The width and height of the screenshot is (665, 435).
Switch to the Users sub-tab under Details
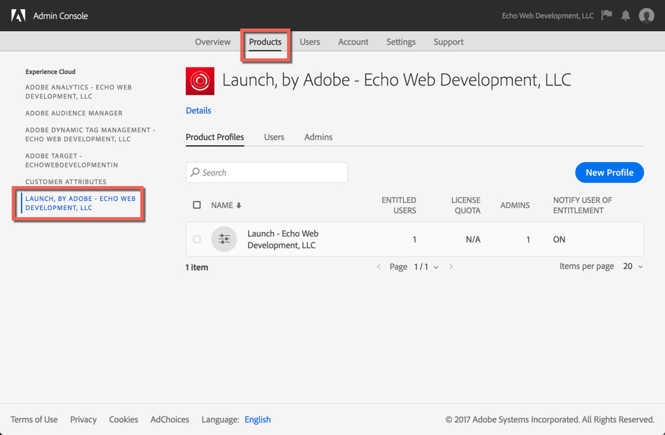pyautogui.click(x=274, y=137)
